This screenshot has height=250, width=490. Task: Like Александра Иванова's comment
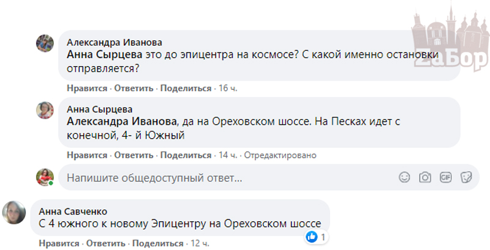87,89
